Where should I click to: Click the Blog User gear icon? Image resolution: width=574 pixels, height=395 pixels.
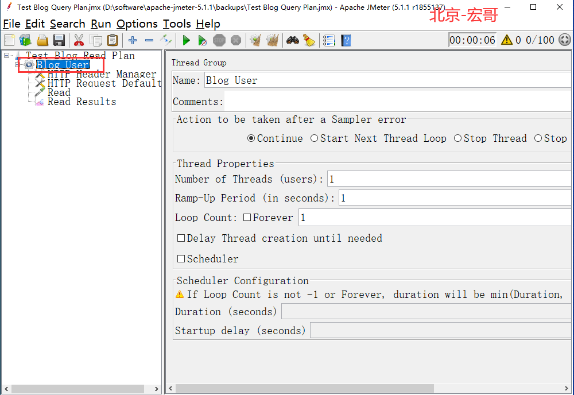click(x=29, y=65)
